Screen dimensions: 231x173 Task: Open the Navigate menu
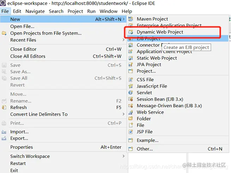pos(35,11)
